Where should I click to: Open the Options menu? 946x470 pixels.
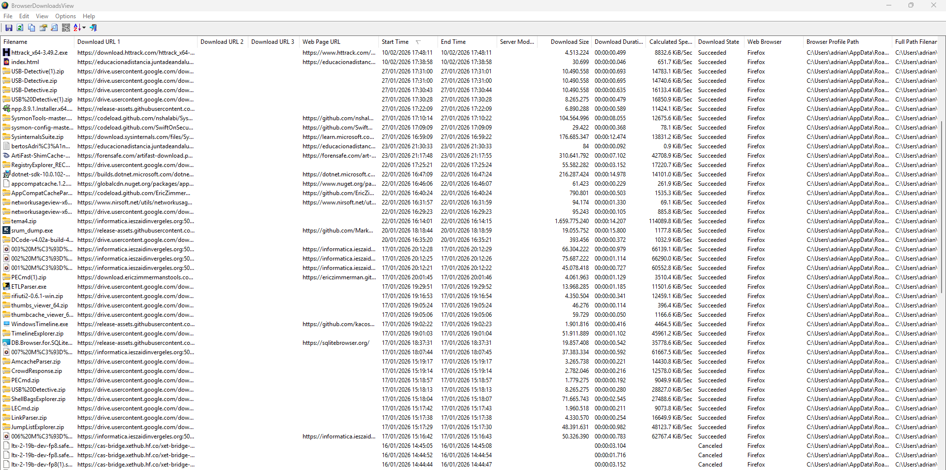(x=66, y=16)
